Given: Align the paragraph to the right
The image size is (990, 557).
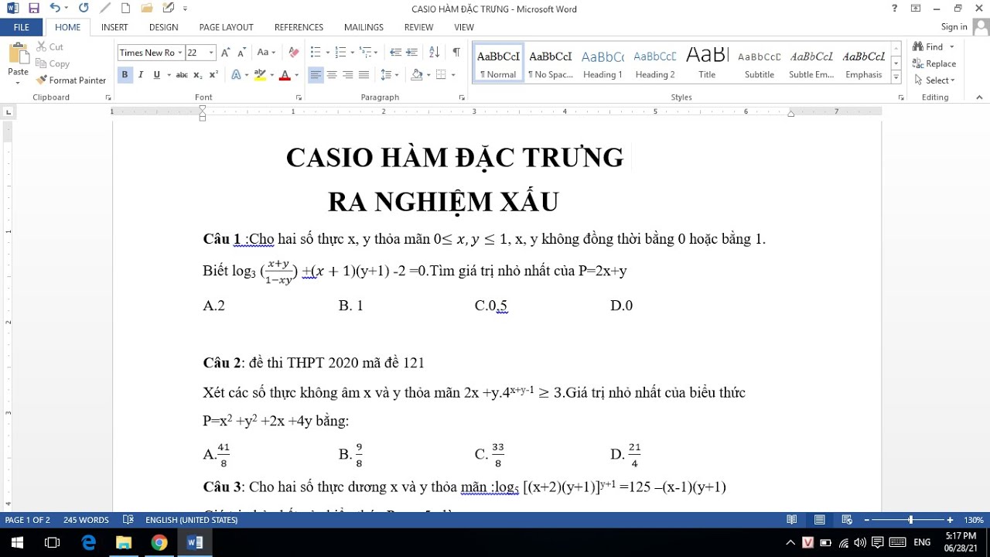Looking at the screenshot, I should pos(347,75).
